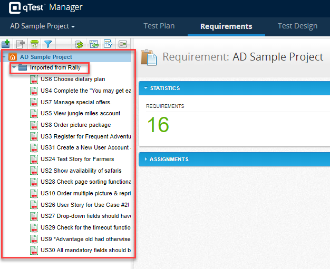
Task: Click the blue filter funnel icon
Action: coord(48,44)
